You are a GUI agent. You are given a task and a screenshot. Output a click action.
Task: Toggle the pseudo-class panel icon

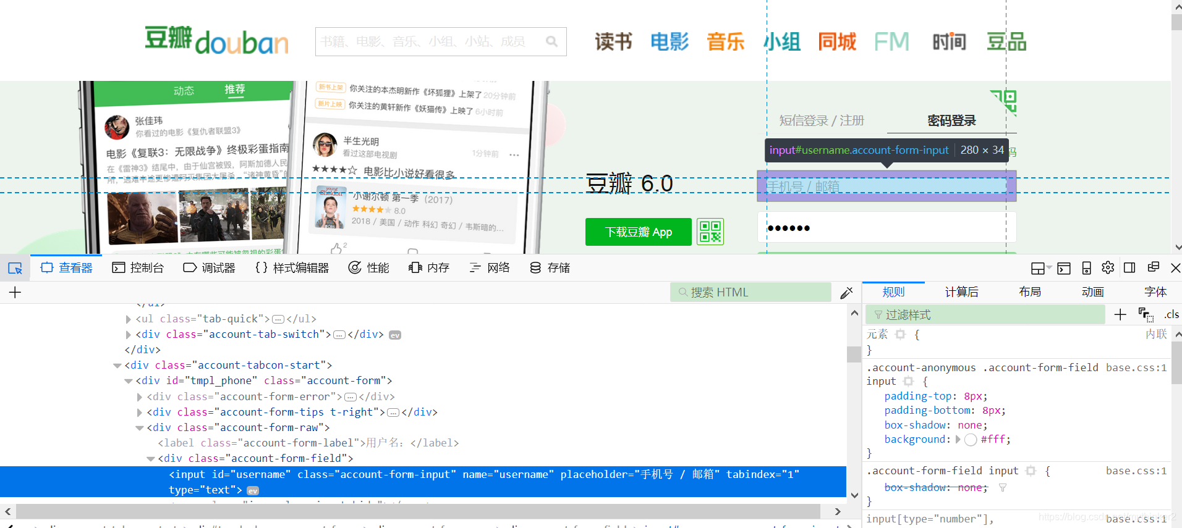(x=1146, y=315)
